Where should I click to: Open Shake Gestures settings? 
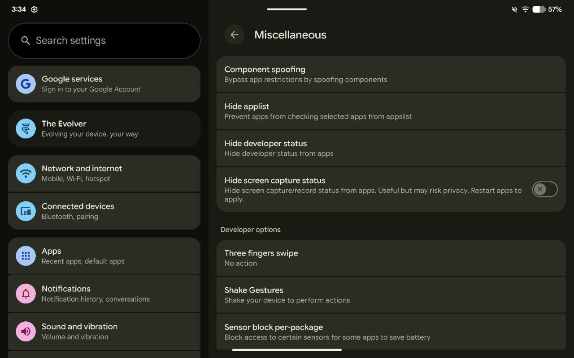coord(390,295)
